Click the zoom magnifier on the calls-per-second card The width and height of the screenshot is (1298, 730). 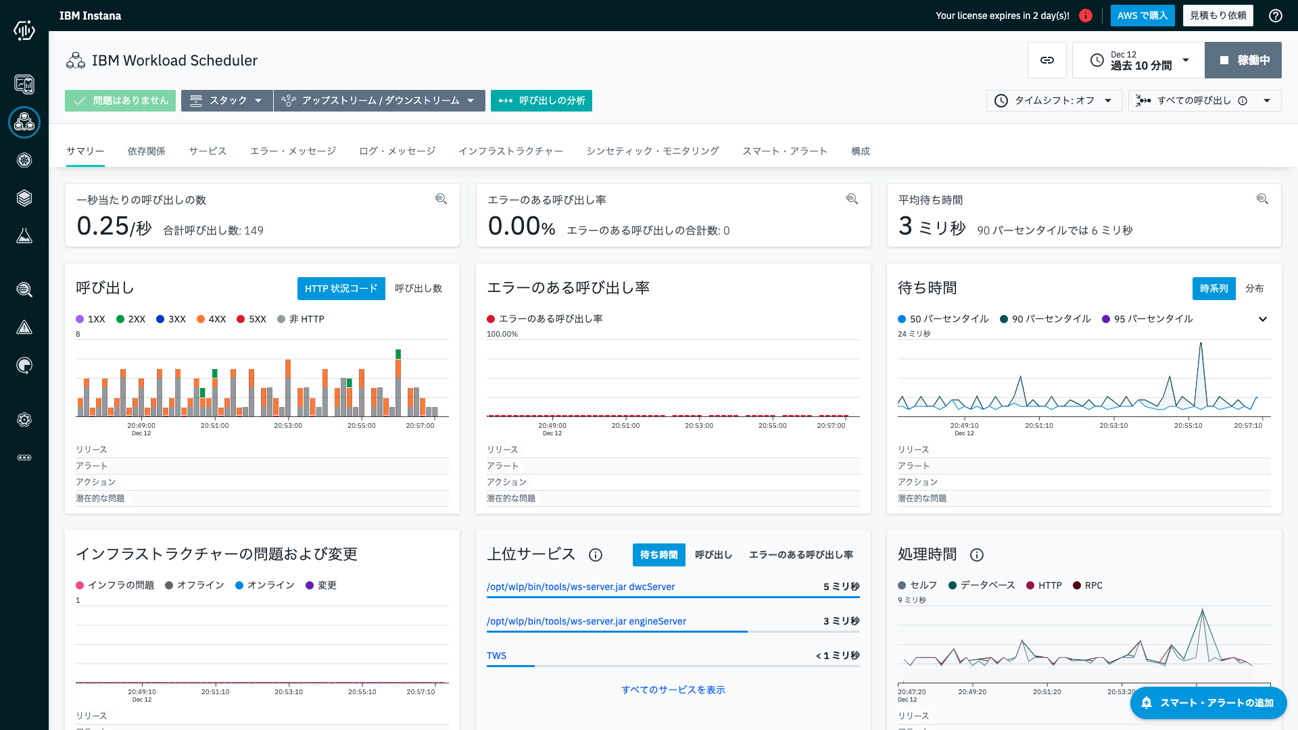[x=441, y=199]
